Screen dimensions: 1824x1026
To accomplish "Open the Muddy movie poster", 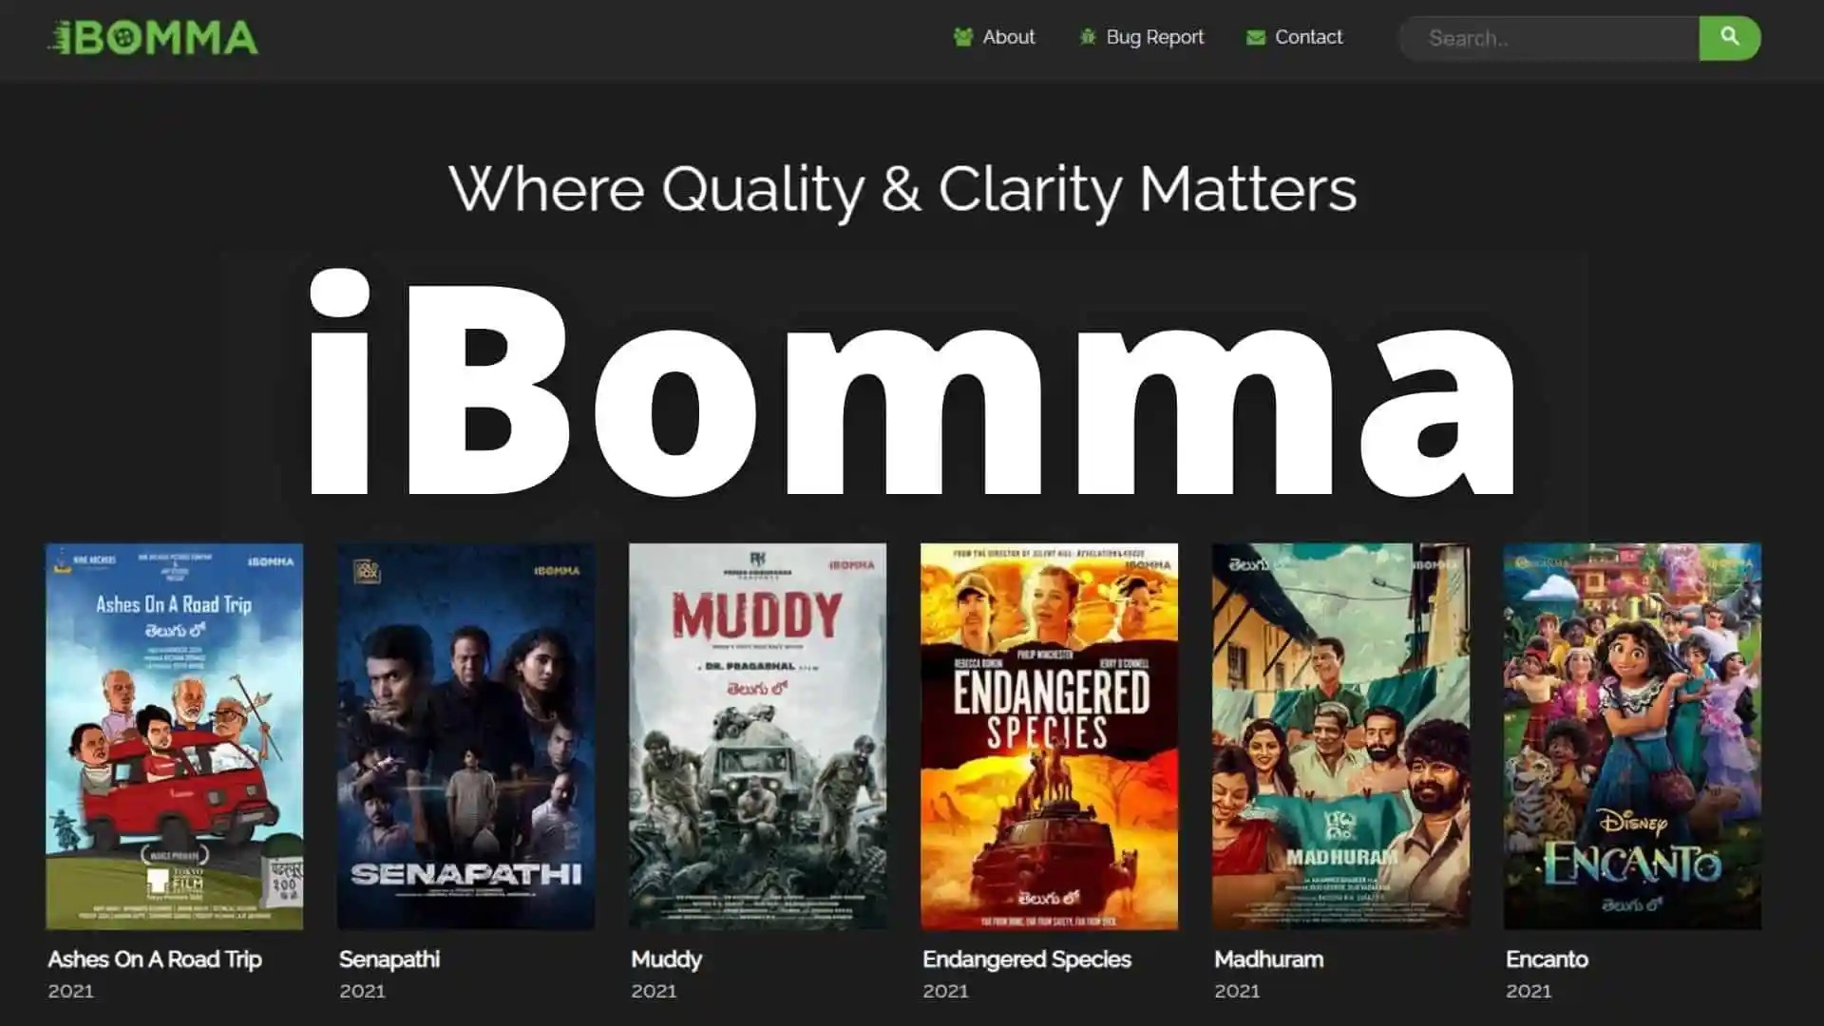I will coord(757,736).
